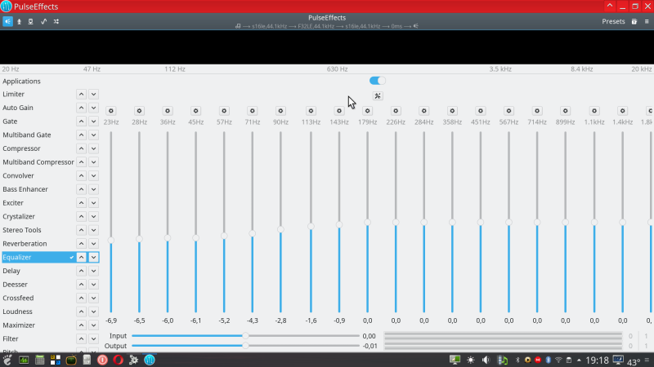Select Reverberation in the effects list
This screenshot has height=367, width=654.
point(25,243)
